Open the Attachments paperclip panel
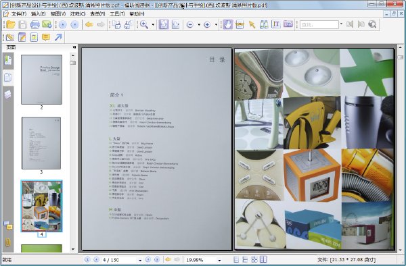 point(8,242)
